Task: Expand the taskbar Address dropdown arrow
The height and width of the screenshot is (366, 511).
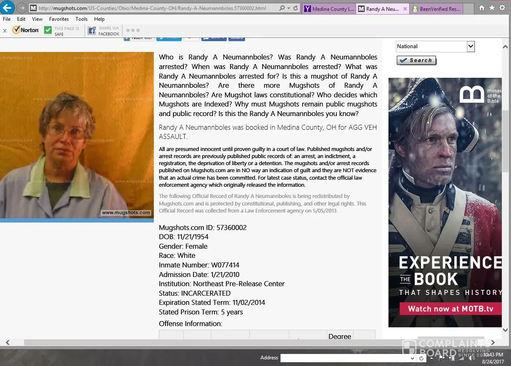Action: click(412, 358)
